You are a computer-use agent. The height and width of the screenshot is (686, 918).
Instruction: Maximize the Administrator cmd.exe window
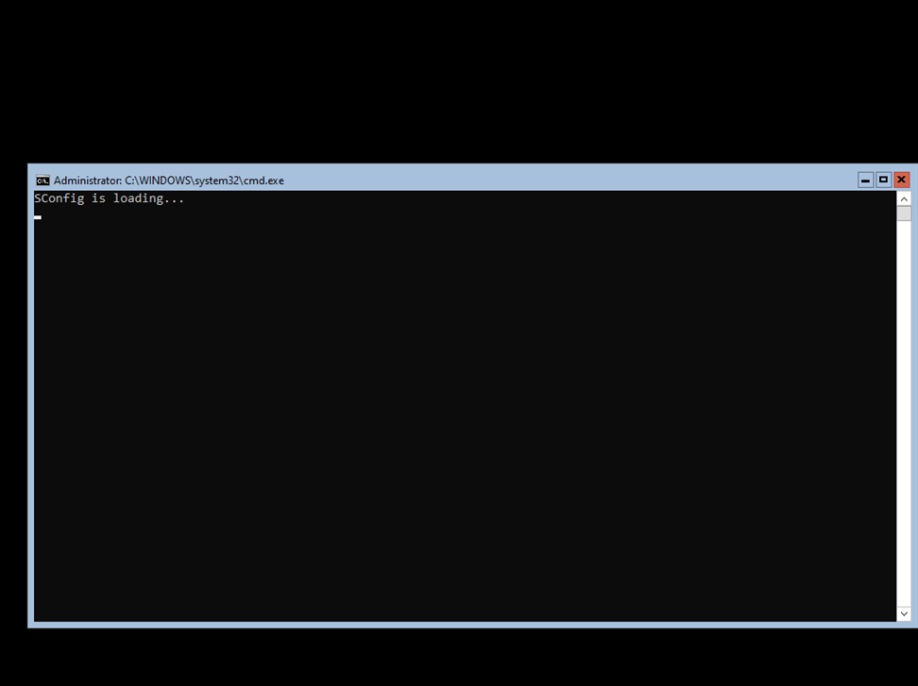[883, 180]
